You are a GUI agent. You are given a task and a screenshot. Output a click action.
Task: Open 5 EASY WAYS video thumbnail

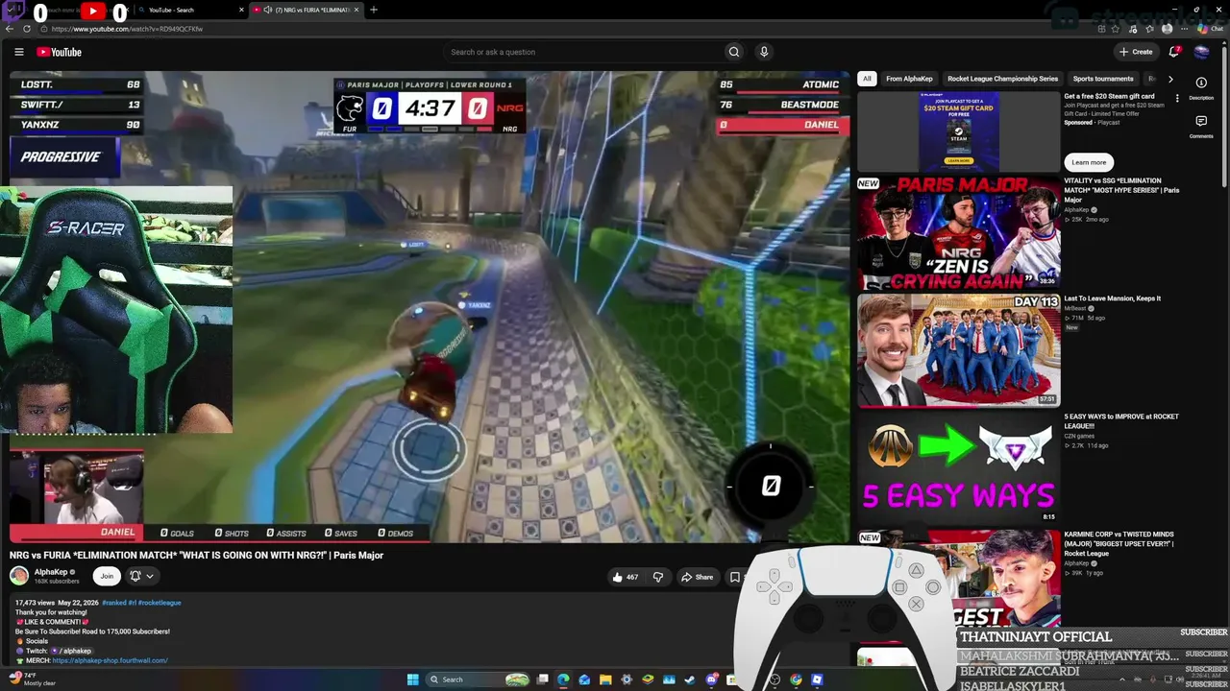point(958,468)
